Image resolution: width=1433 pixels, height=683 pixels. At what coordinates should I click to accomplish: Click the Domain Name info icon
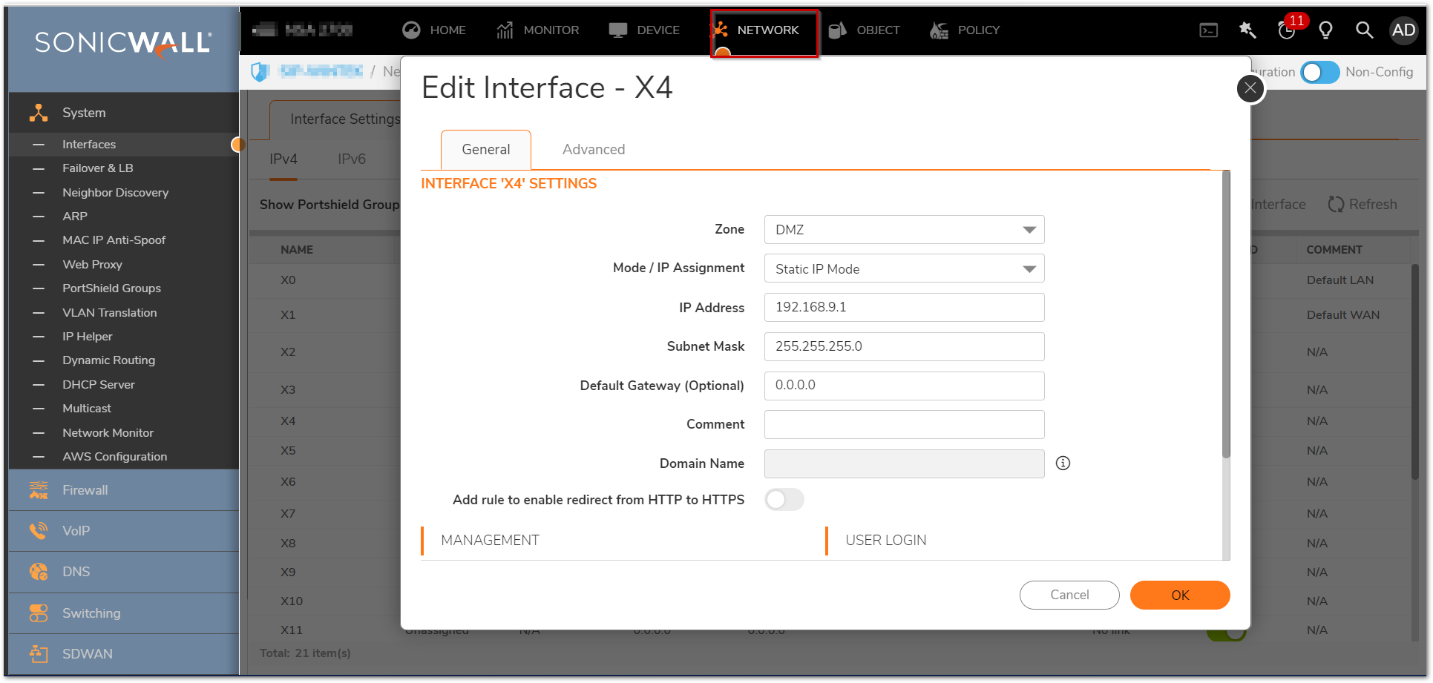1063,463
